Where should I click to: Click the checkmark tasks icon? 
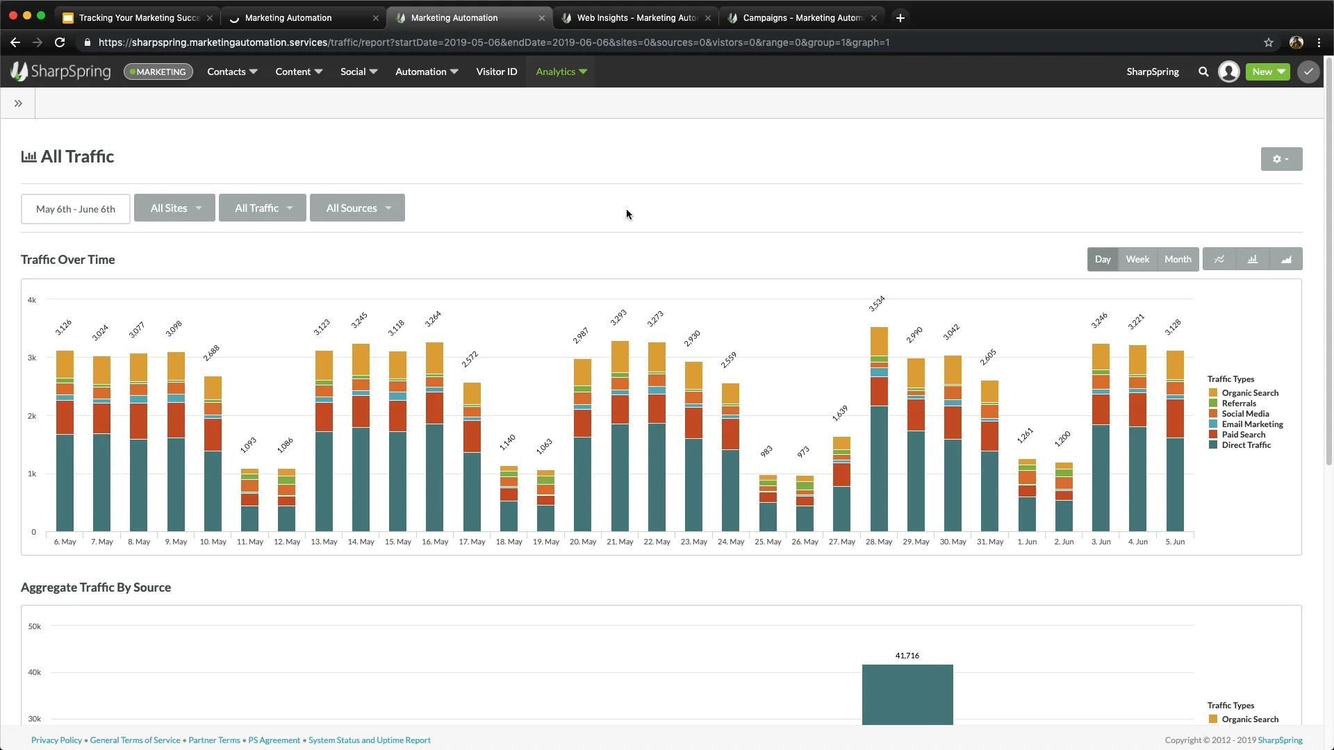click(1308, 72)
